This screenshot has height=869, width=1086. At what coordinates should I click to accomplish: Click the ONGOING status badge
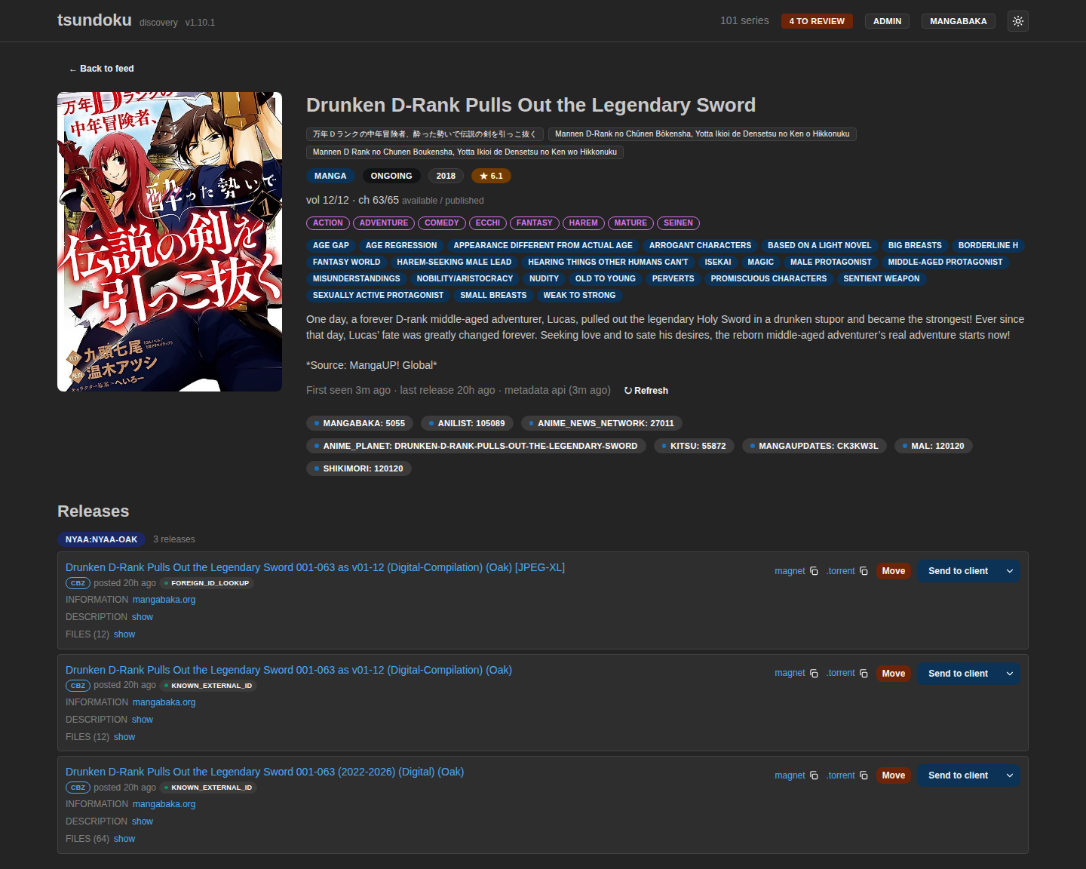coord(391,176)
